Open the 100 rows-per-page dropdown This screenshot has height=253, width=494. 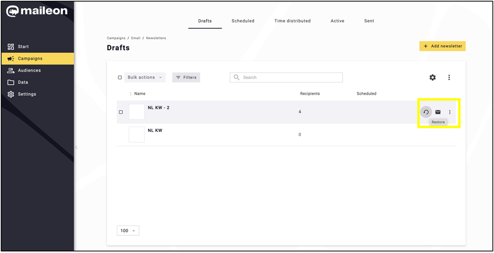[x=128, y=230]
